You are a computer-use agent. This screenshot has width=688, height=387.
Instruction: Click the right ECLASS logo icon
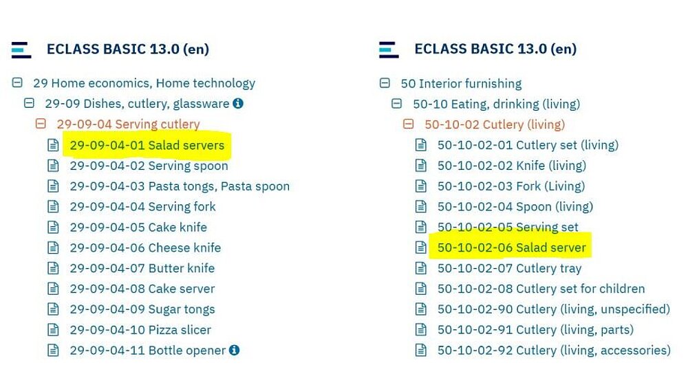point(389,49)
